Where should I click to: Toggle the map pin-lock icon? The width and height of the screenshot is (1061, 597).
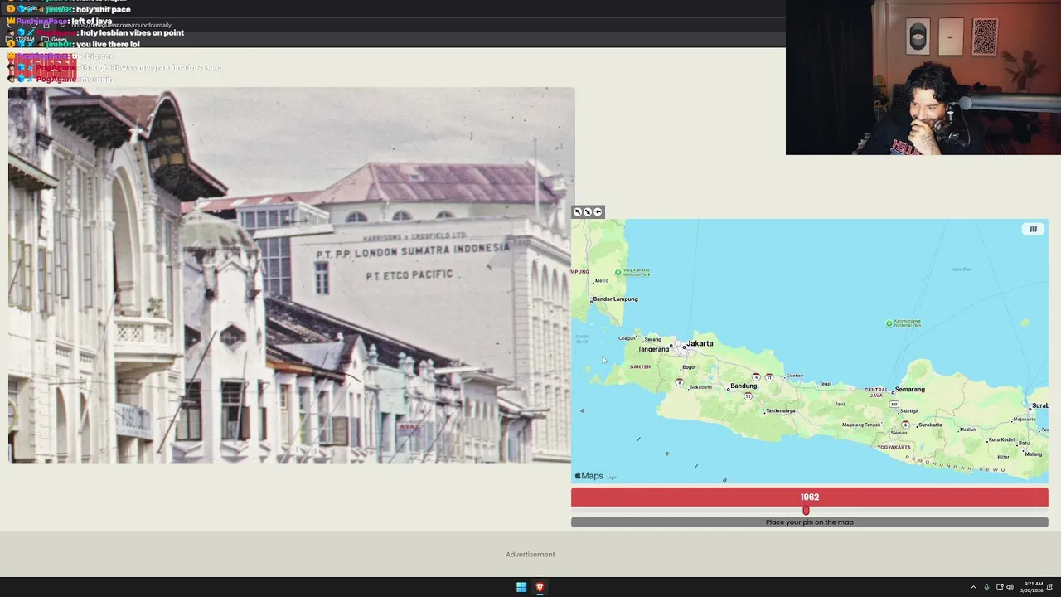[x=598, y=212]
